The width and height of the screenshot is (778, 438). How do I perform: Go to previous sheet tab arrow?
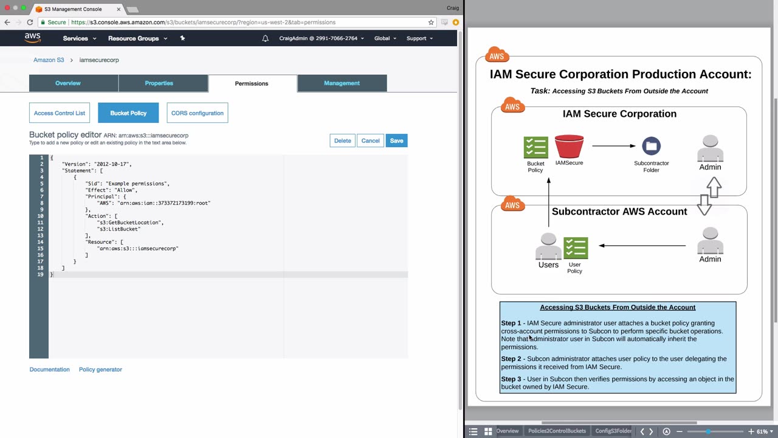(642, 431)
